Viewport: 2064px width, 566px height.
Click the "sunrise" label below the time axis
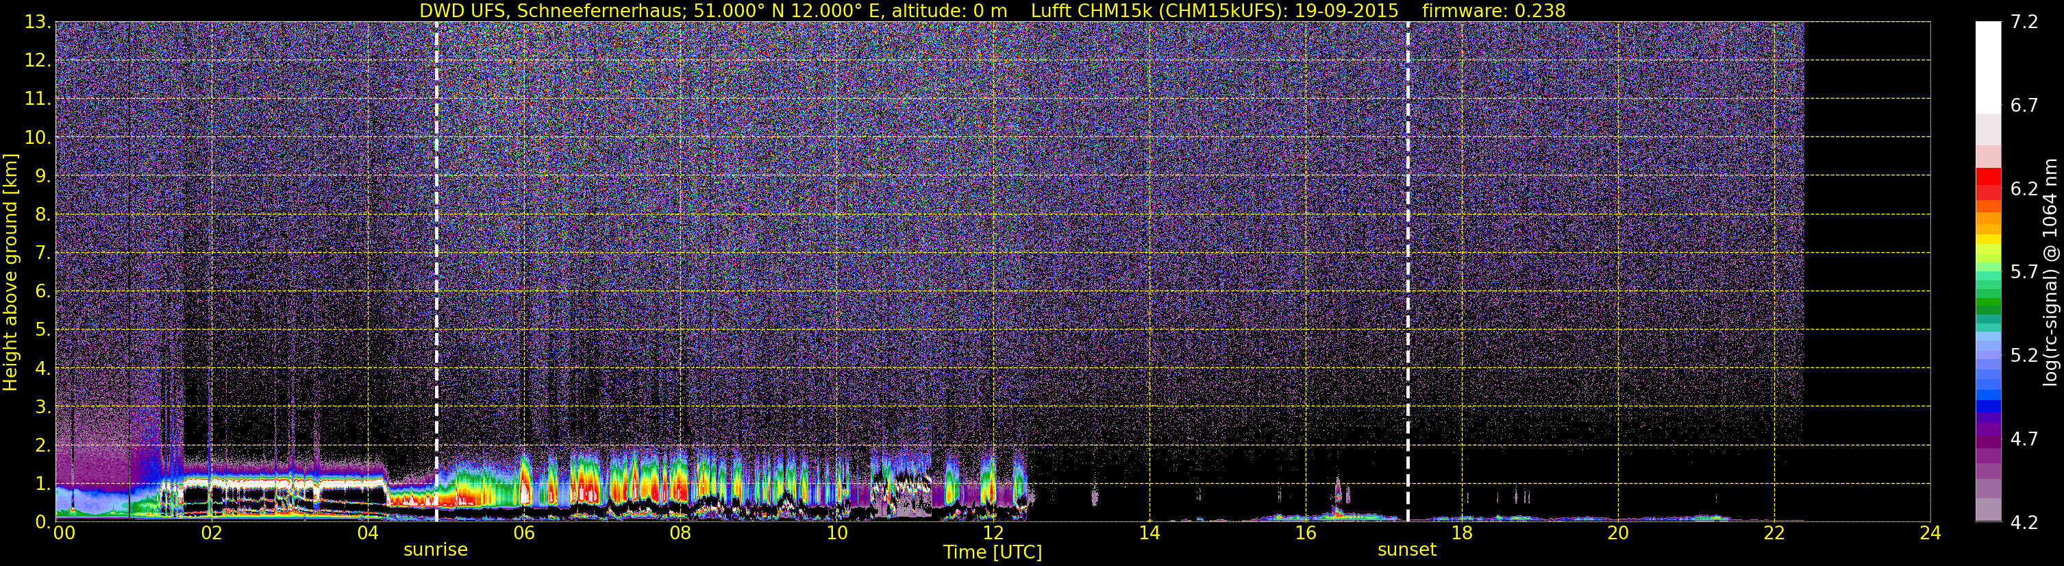(435, 549)
